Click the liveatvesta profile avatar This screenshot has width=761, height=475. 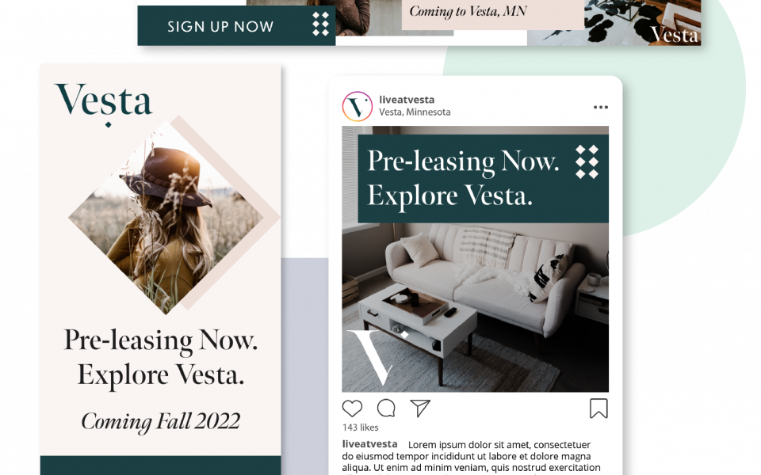[358, 106]
